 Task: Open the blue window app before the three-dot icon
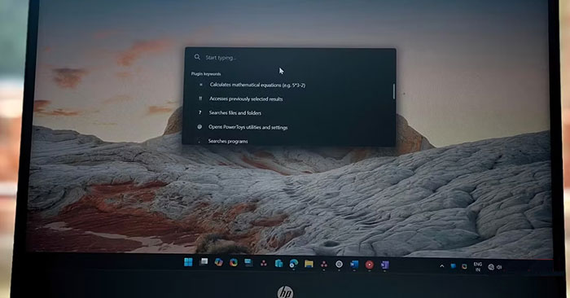248,263
